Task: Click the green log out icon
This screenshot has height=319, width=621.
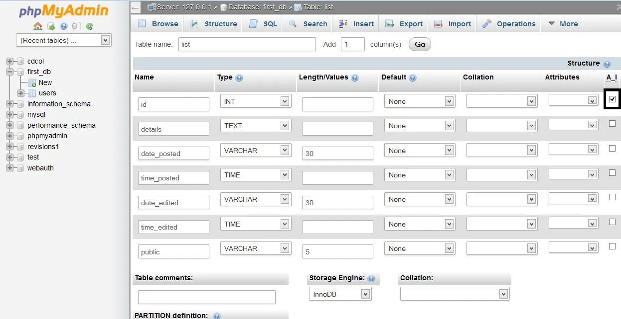Action: [x=51, y=26]
